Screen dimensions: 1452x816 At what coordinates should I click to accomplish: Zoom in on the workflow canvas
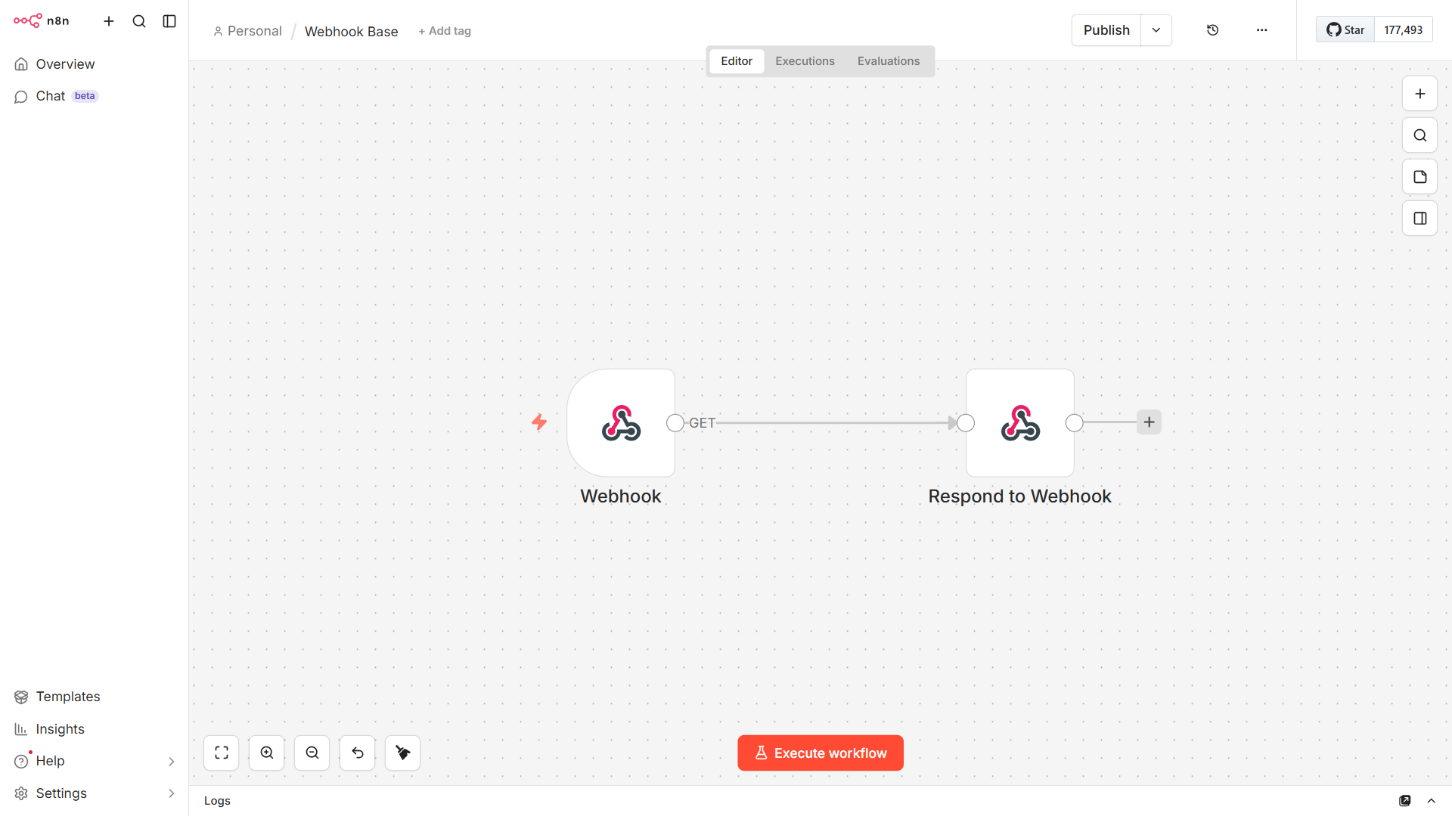[x=267, y=753]
